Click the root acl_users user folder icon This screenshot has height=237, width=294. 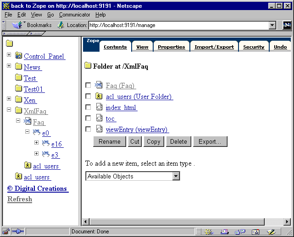point(18,176)
